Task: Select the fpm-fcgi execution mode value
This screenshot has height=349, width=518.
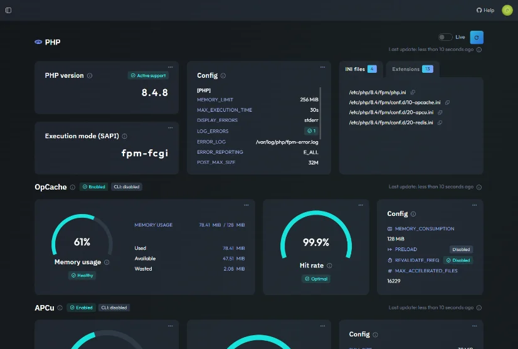Action: tap(145, 153)
